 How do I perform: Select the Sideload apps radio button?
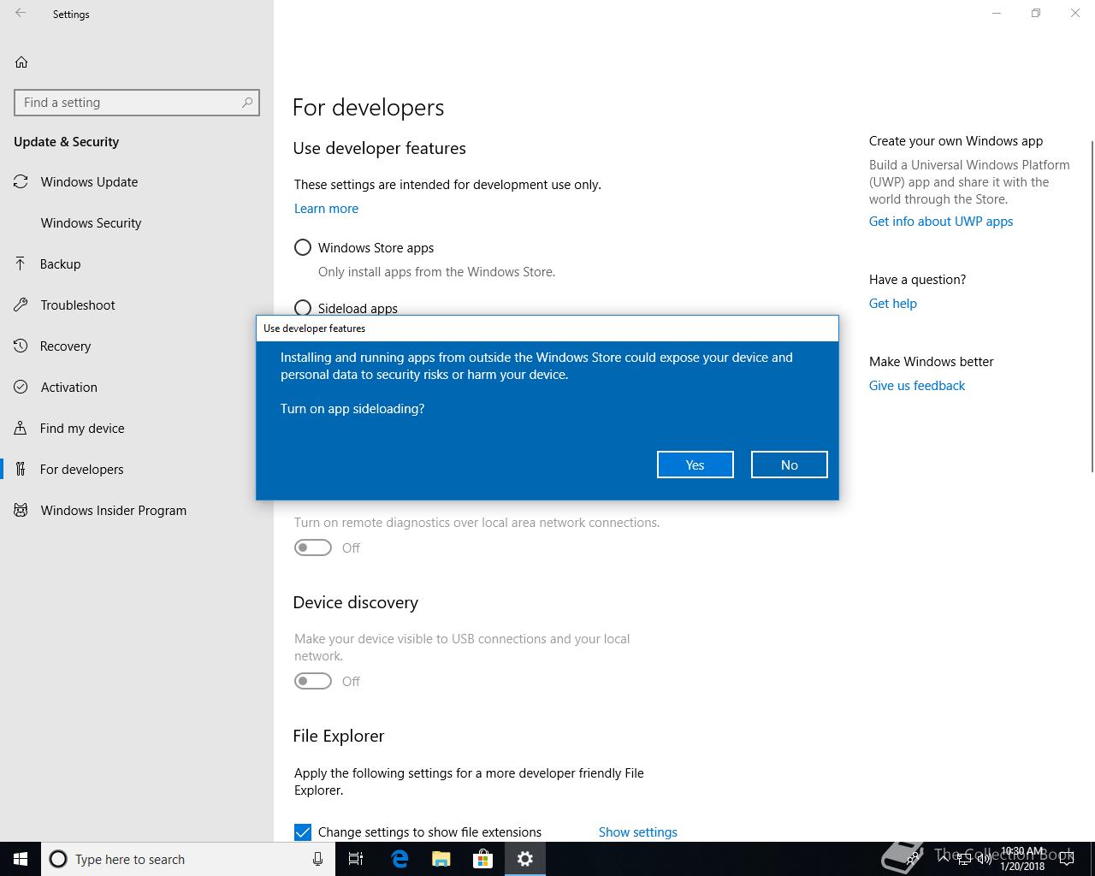tap(303, 308)
